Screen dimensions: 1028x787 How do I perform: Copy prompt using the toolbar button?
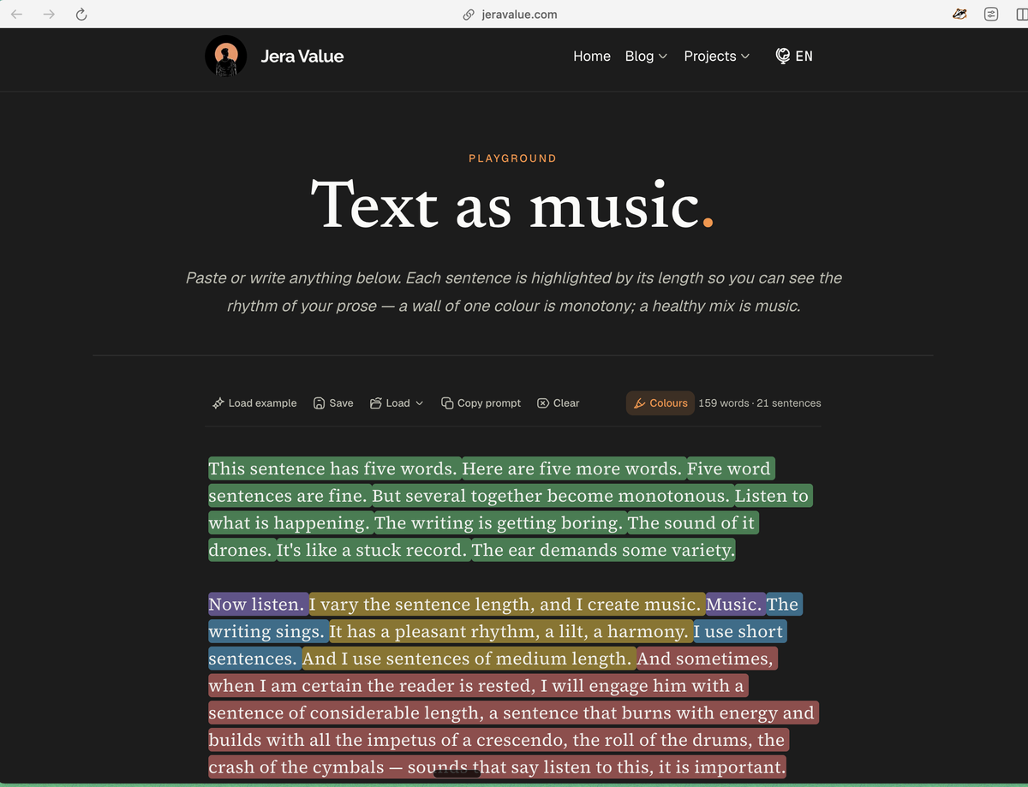pos(481,403)
